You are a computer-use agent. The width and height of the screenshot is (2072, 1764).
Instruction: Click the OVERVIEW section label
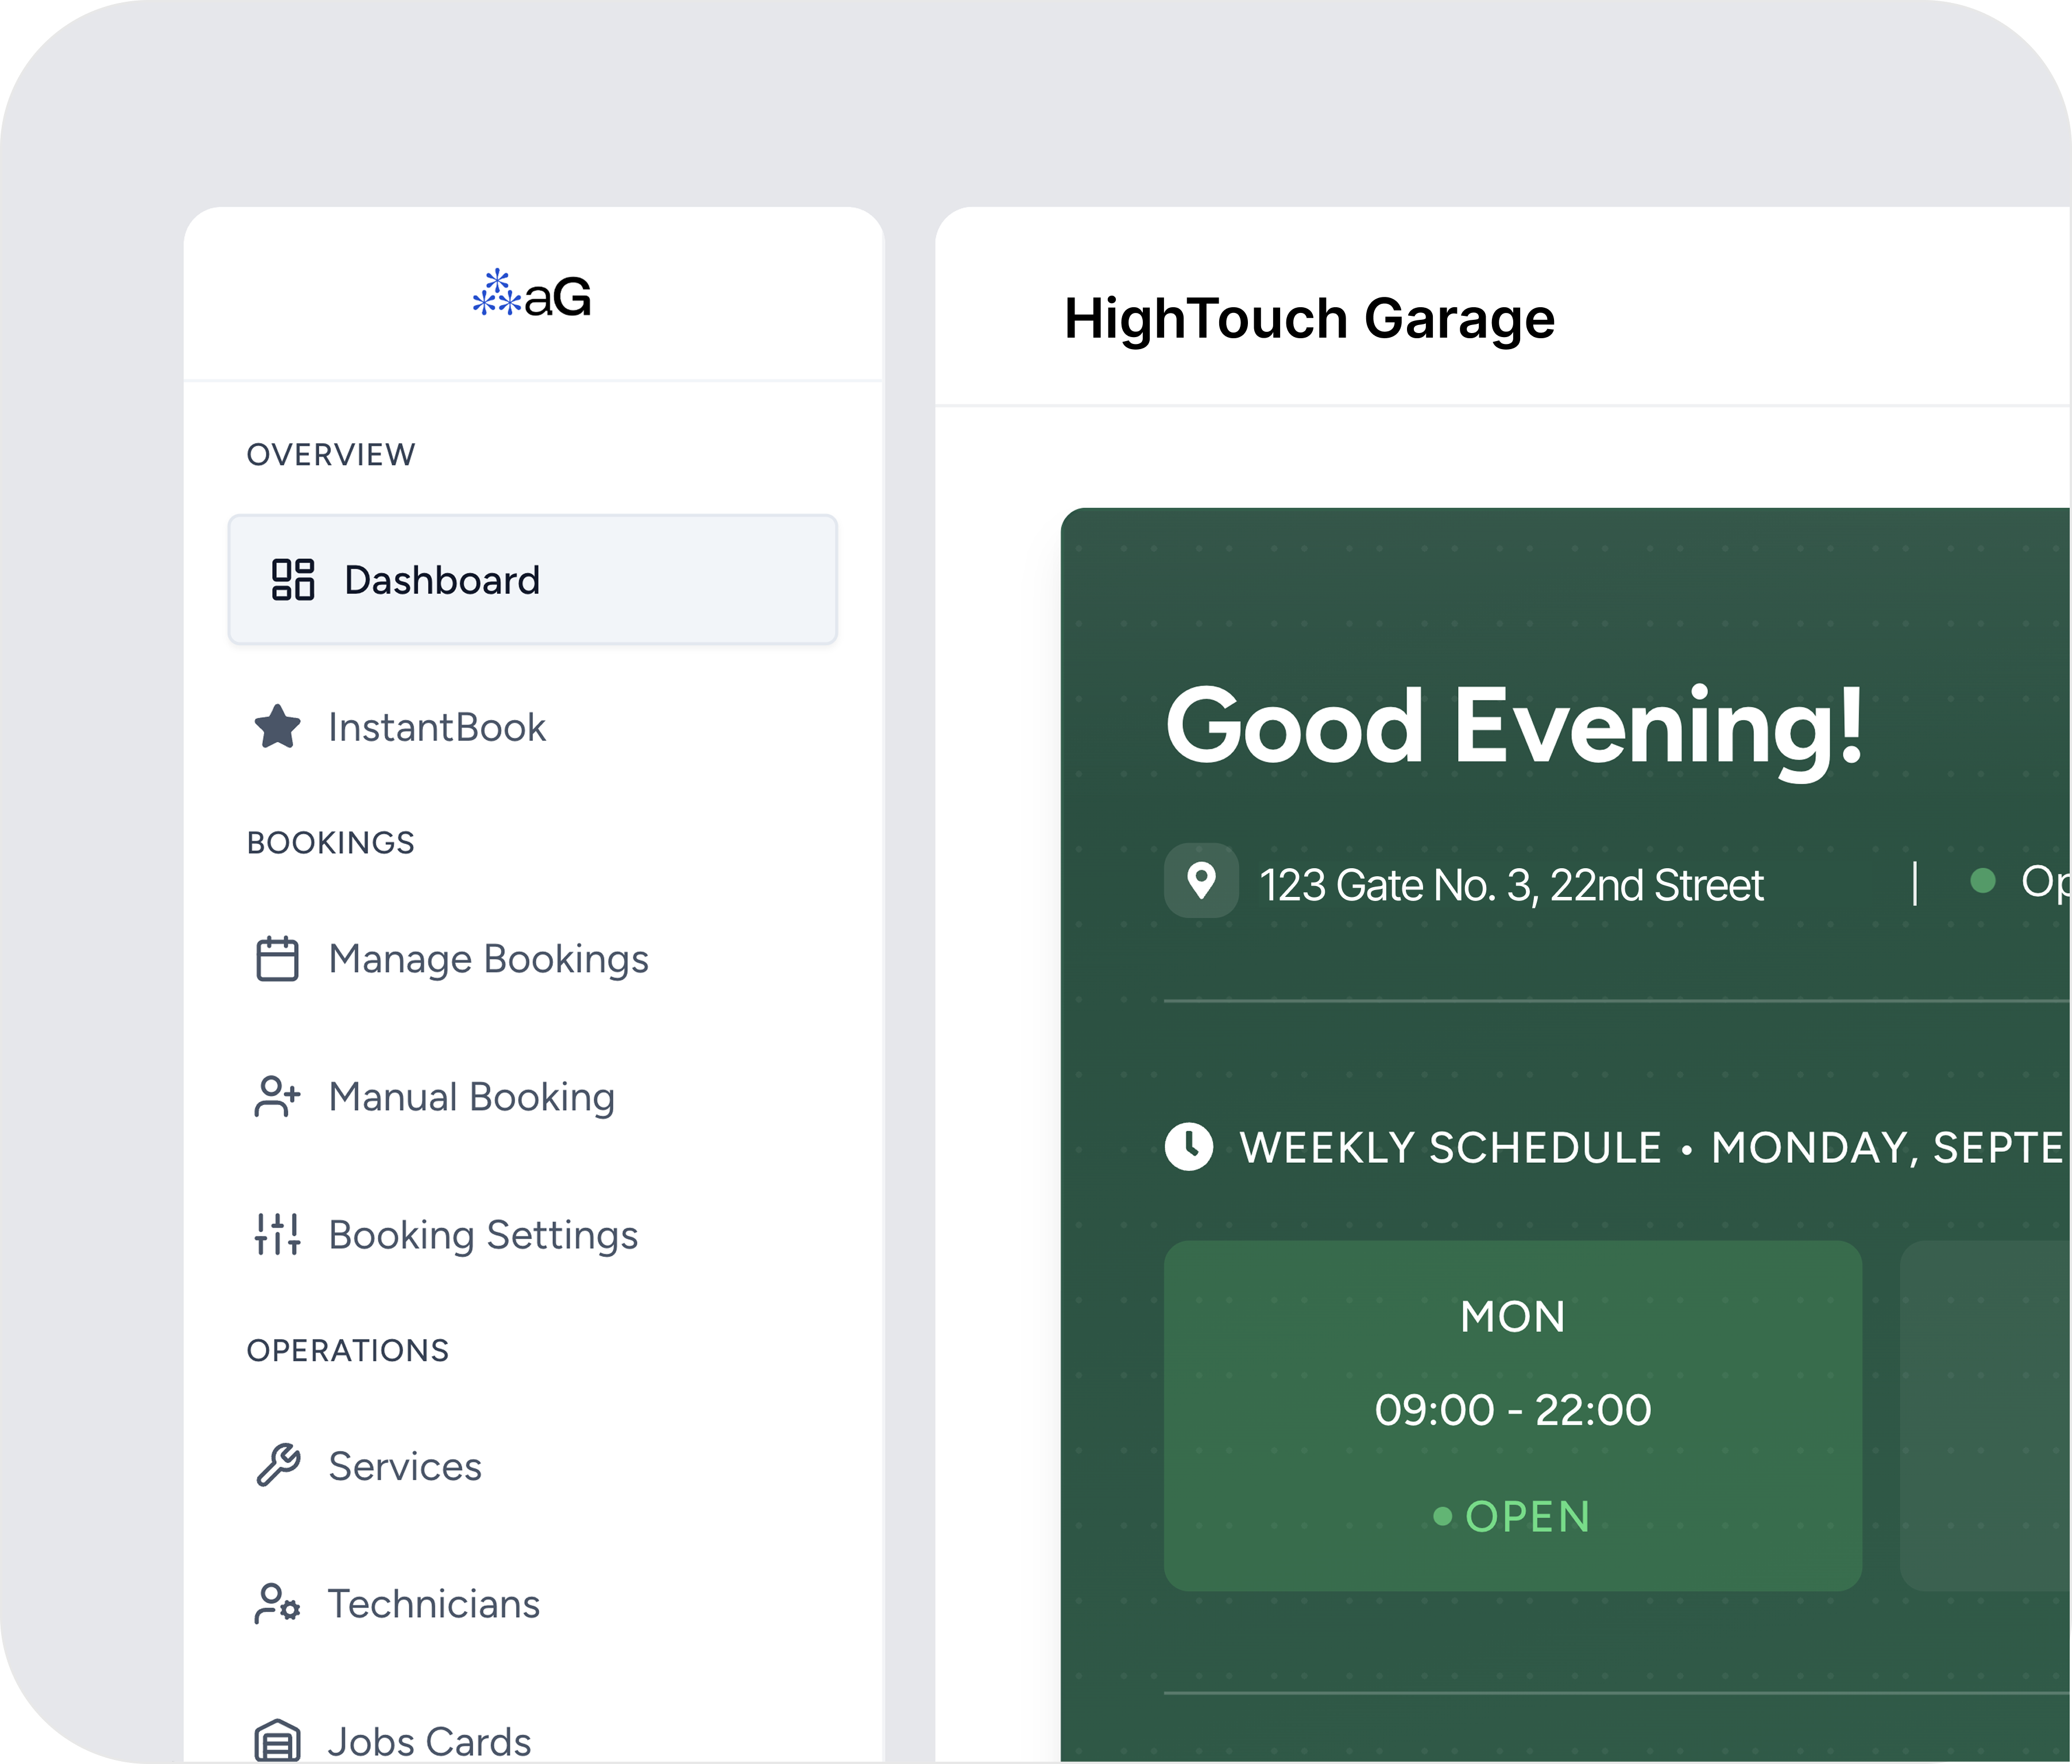331,455
